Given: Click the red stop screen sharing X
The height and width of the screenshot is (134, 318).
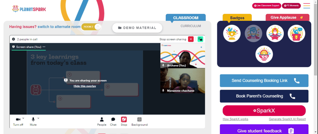Looking at the screenshot, I should pos(191,39).
